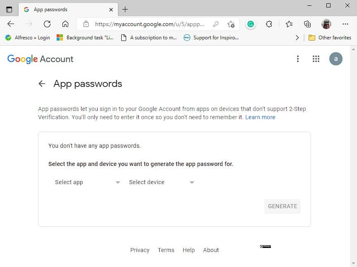Open the Grammarly extension icon
Image resolution: width=357 pixels, height=267 pixels.
click(x=251, y=24)
